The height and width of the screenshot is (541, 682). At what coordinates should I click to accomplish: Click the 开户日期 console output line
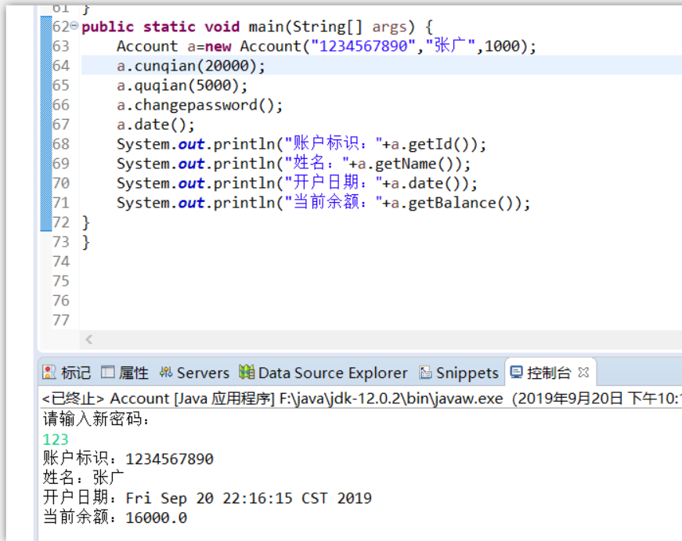coord(207,498)
